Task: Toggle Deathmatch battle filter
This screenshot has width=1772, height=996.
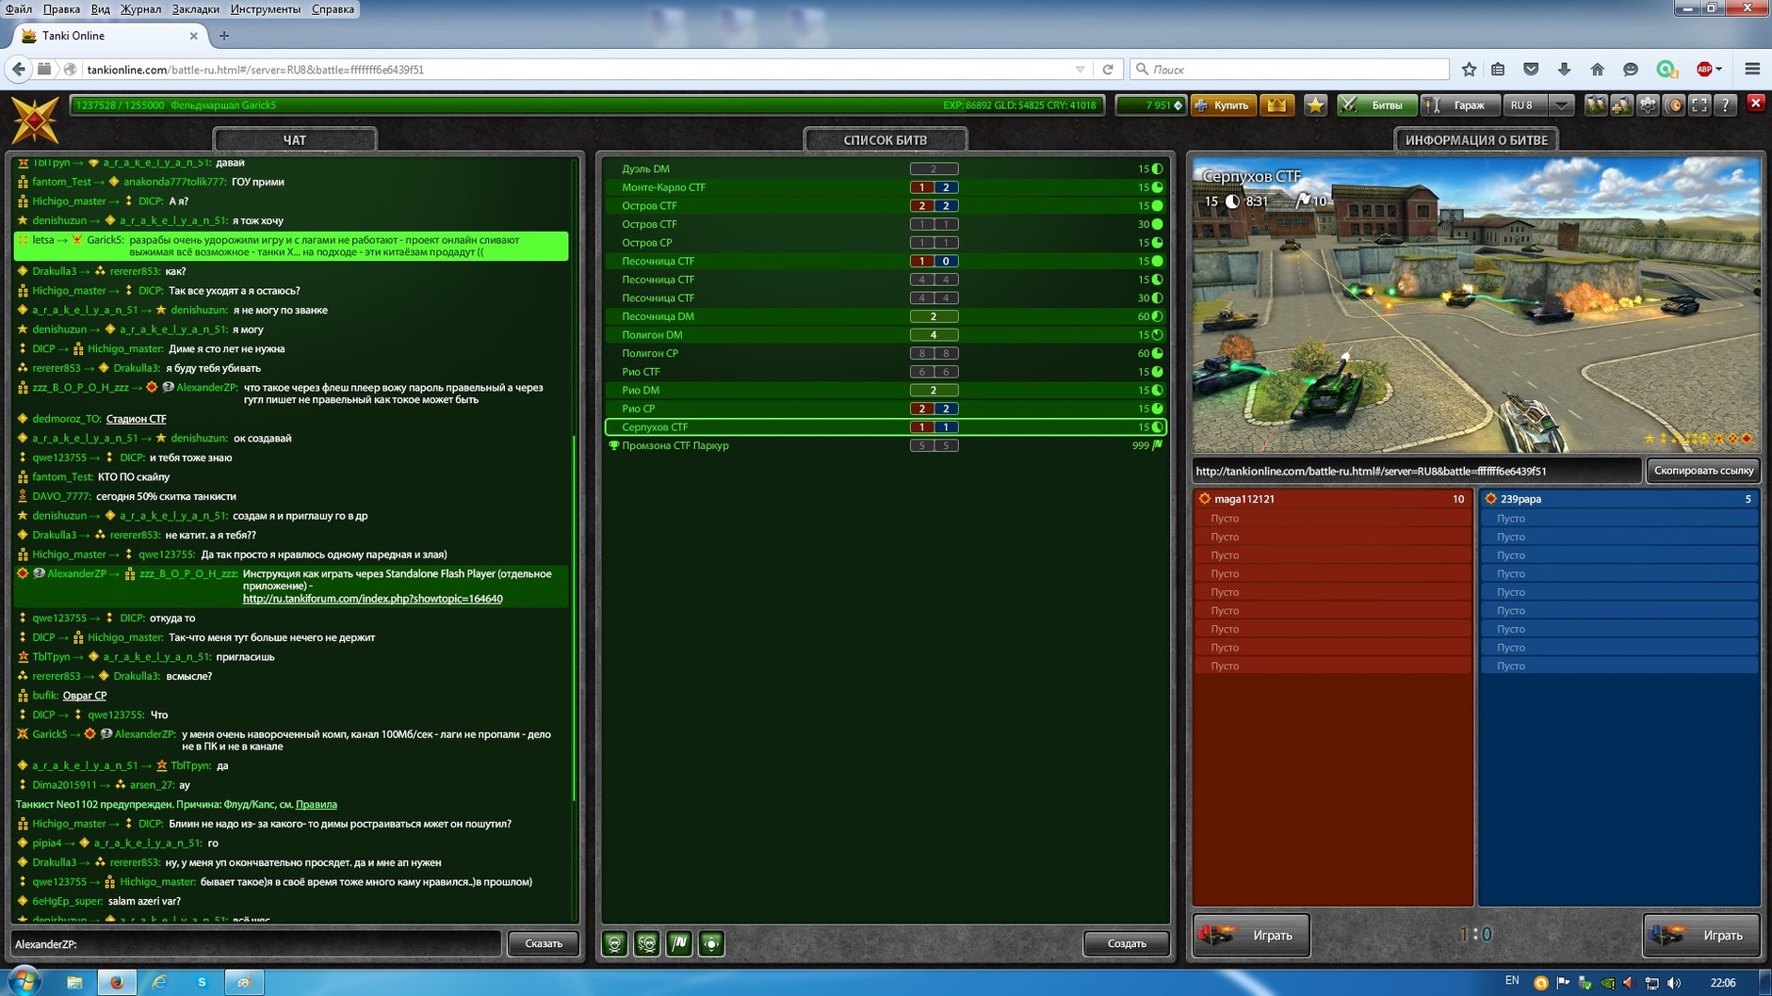Action: (615, 943)
